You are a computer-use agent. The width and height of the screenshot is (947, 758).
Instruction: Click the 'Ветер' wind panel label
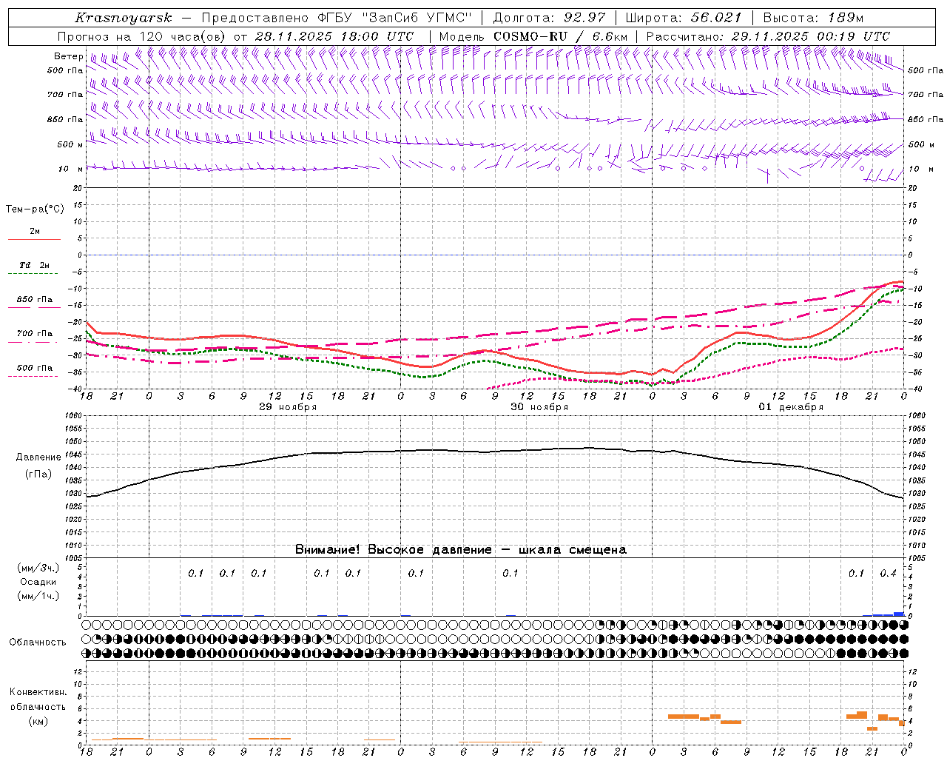point(68,56)
